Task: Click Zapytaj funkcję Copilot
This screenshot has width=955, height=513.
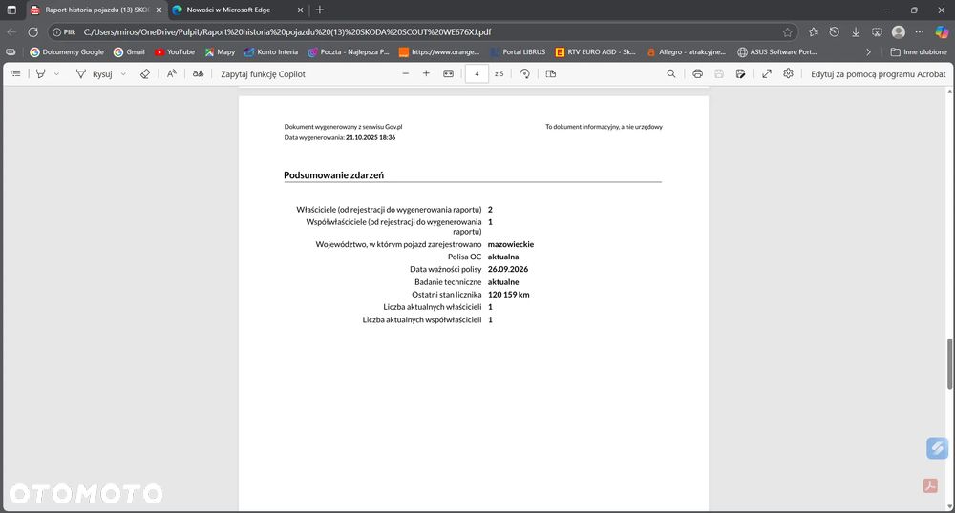Action: pyautogui.click(x=264, y=74)
